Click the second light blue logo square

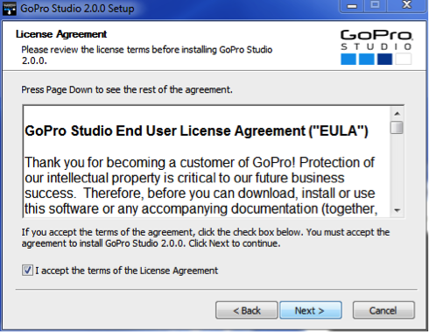point(367,59)
